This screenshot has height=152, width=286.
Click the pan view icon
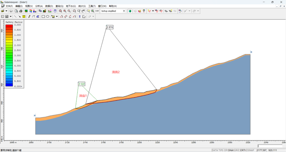pos(83,11)
